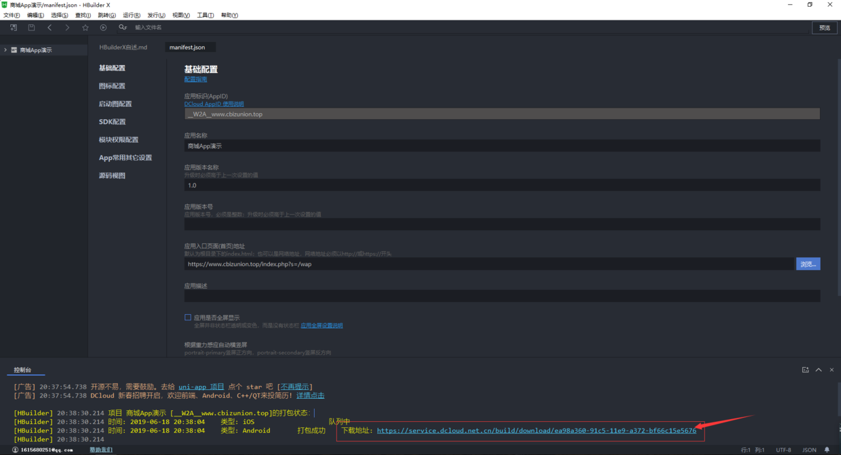The height and width of the screenshot is (455, 841).
Task: Open the Android download URL link
Action: click(536, 431)
